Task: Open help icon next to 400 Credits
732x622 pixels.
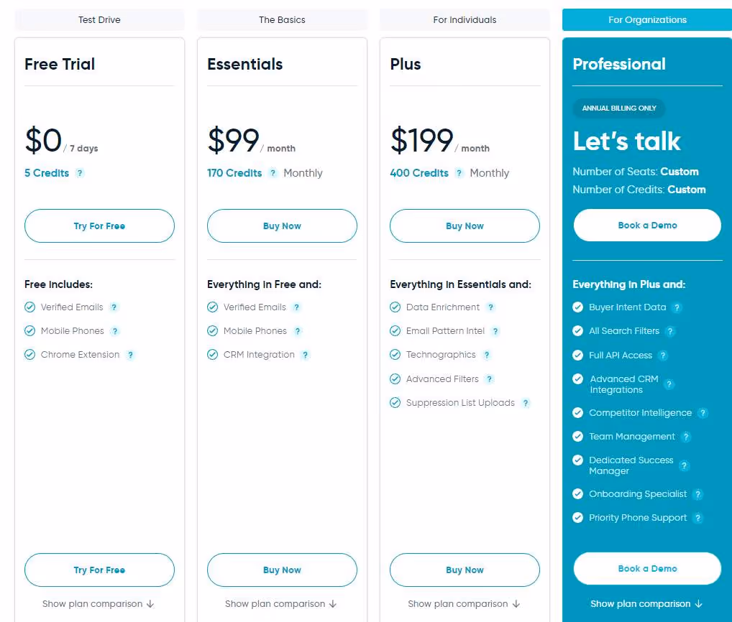Action: pos(458,172)
